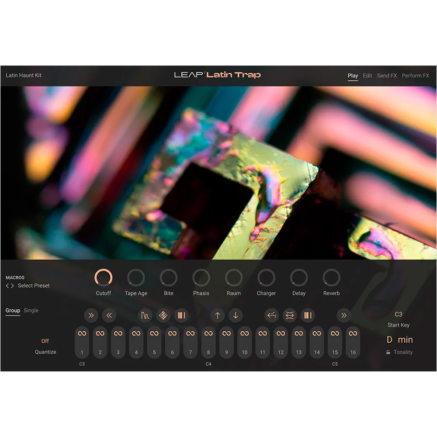
Task: Shift the pattern right with the double-chevron icon
Action: coord(91,316)
